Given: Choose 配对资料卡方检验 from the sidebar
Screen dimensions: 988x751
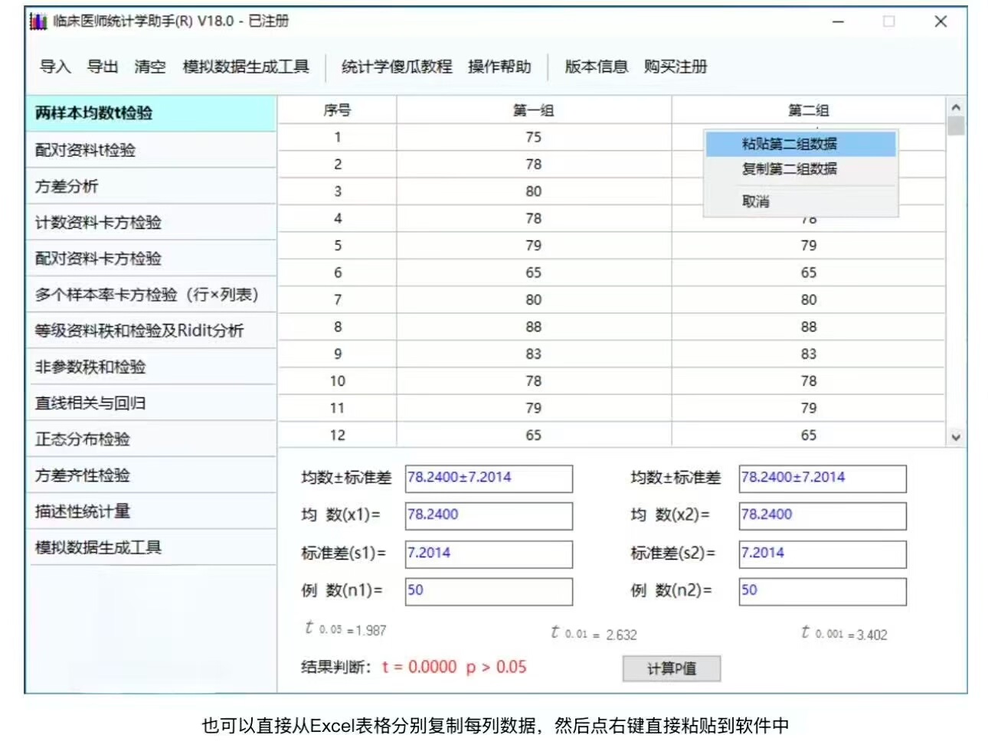Looking at the screenshot, I should point(151,258).
